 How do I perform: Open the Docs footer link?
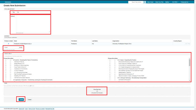point(26,109)
